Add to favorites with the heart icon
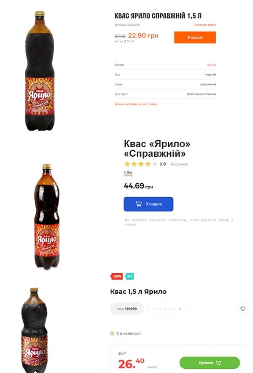 point(242,309)
